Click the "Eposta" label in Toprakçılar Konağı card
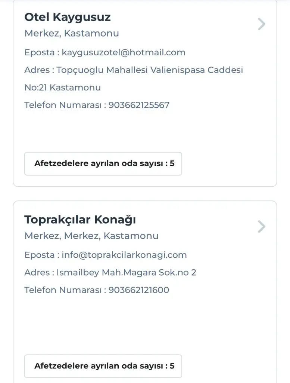 pyautogui.click(x=39, y=255)
